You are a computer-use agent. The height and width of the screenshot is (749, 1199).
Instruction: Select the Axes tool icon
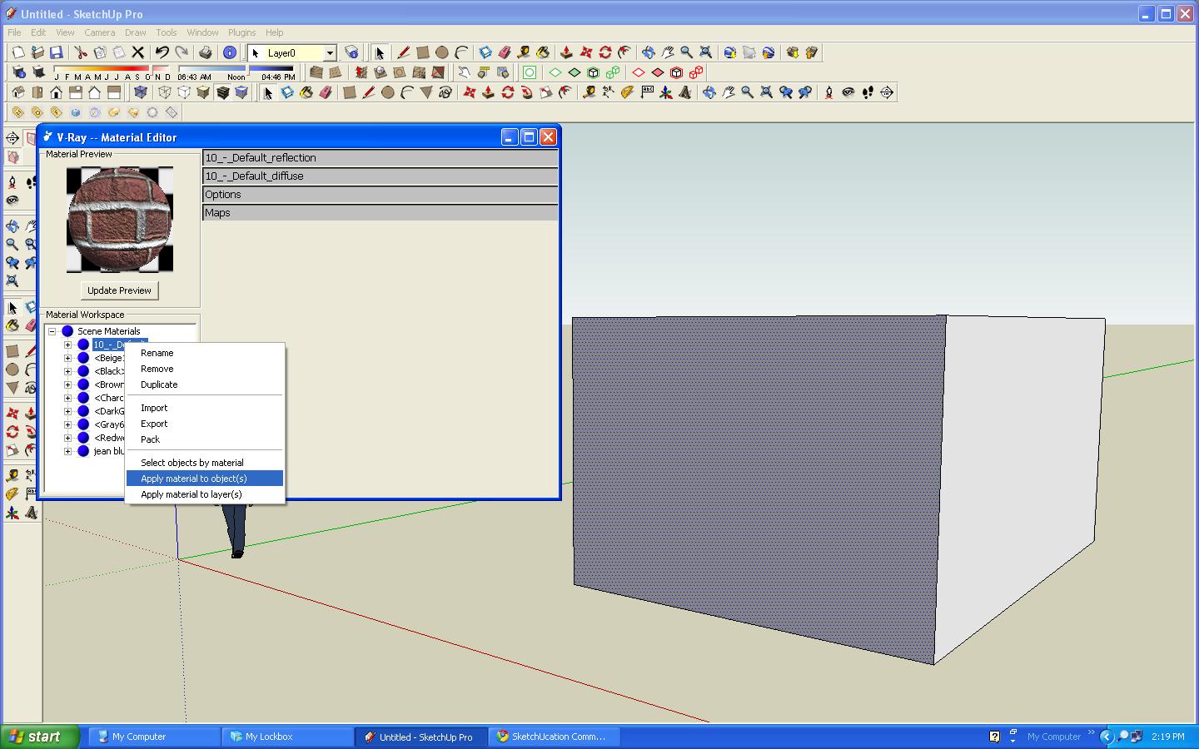tap(665, 92)
